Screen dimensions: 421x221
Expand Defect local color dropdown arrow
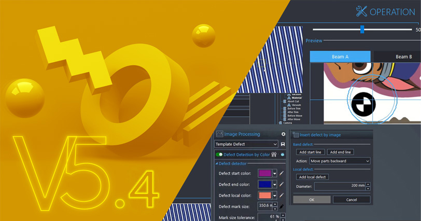point(275,196)
